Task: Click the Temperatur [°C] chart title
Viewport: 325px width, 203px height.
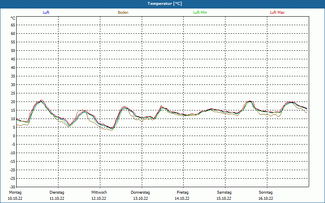Action: tap(165, 4)
